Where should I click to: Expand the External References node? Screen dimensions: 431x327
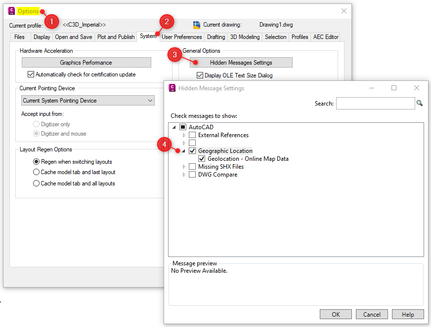[x=184, y=135]
